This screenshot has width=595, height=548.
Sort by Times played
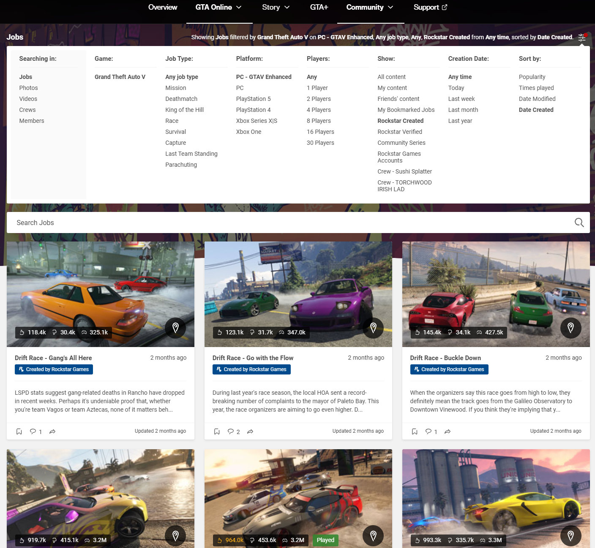pos(536,88)
